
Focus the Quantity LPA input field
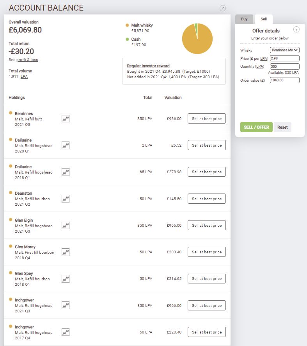284,66
